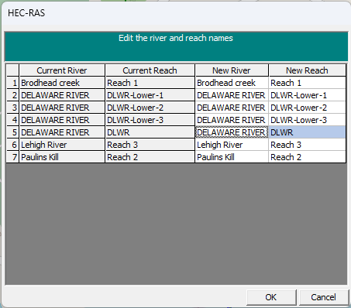
Task: Select New River cell for Brodhead creek
Action: pyautogui.click(x=232, y=83)
